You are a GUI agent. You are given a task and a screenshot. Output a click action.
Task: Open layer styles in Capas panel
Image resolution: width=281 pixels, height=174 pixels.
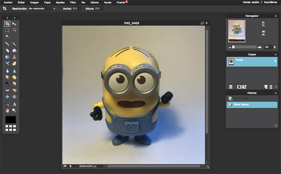pos(244,87)
